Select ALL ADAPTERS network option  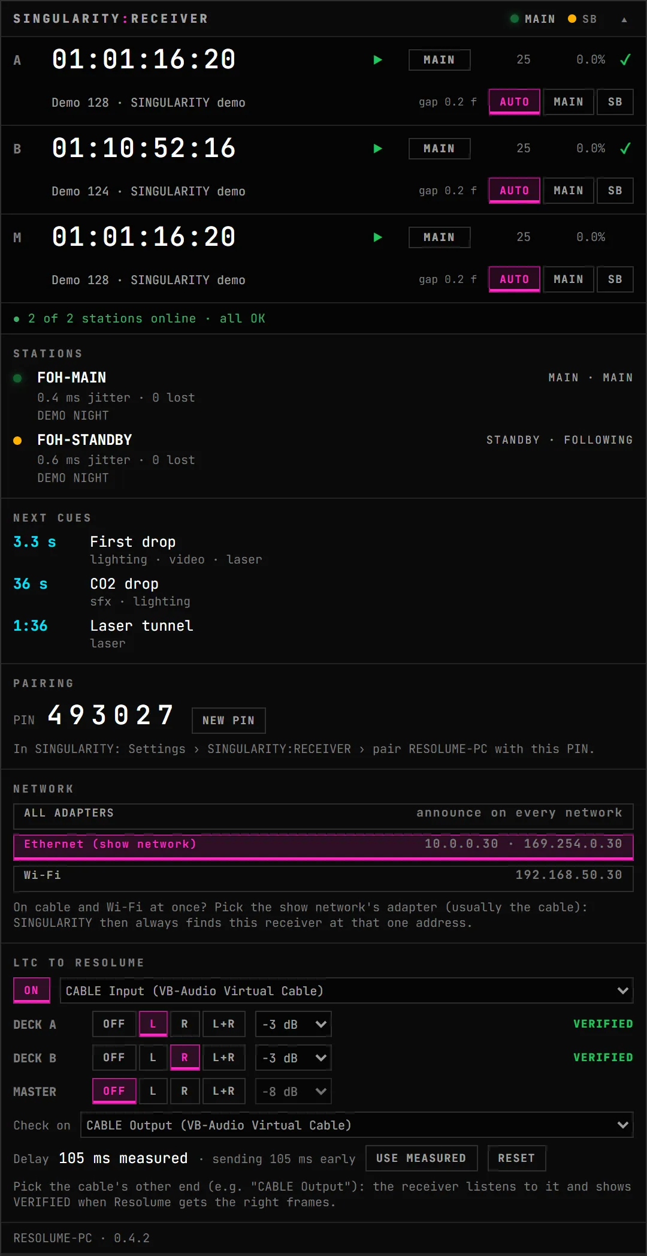pos(323,816)
